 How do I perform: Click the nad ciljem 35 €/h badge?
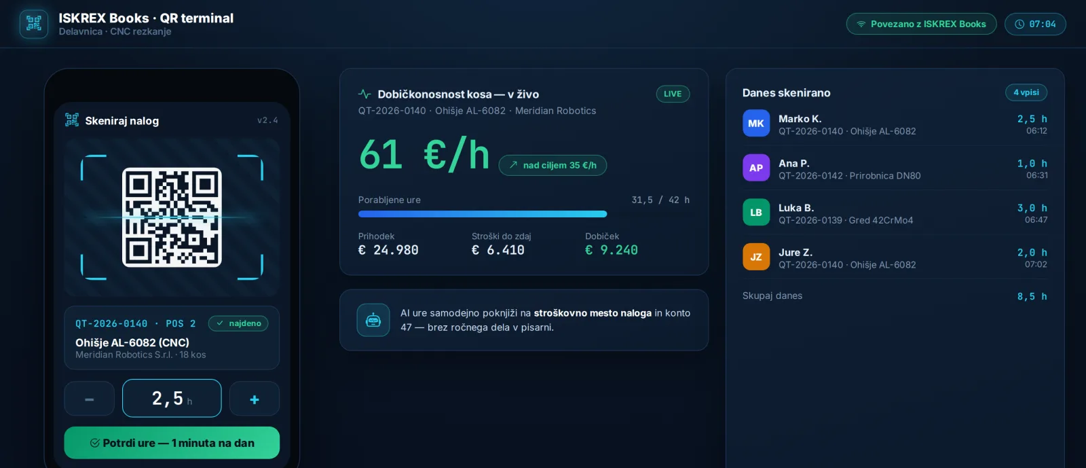[x=553, y=165]
